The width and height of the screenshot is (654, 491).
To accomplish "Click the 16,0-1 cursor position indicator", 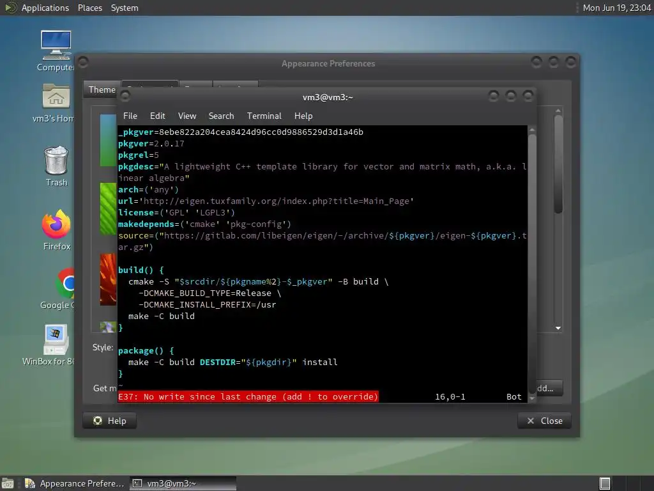I will [x=450, y=396].
